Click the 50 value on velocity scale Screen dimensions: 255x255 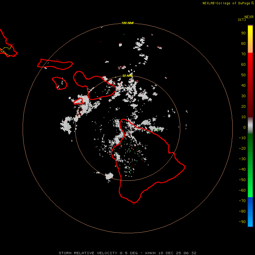[x=243, y=75]
